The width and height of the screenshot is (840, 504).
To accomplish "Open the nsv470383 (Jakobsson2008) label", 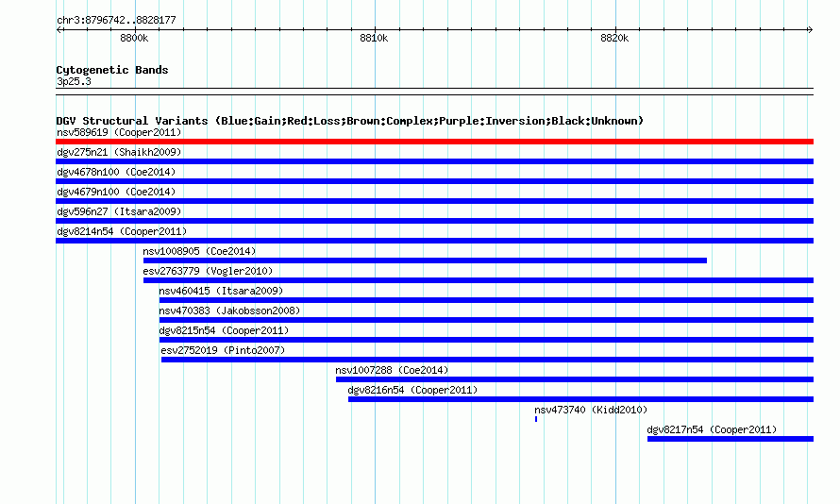I will pos(229,311).
